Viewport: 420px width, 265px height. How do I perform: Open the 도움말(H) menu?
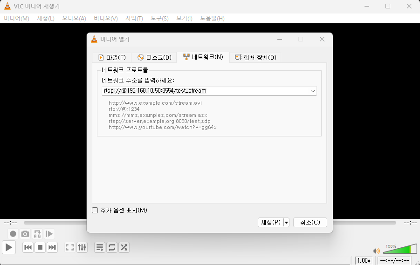(212, 19)
